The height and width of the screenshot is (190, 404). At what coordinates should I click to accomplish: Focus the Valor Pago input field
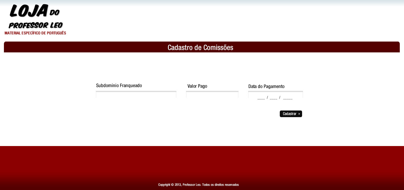point(212,95)
